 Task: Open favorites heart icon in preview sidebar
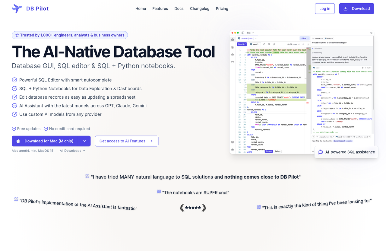(x=233, y=62)
